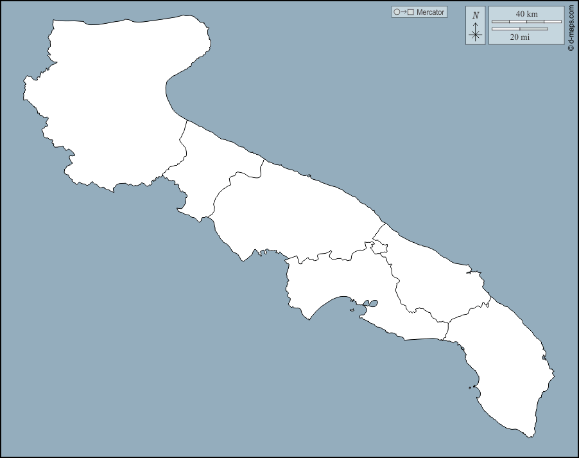Screen dimensions: 579x458
Task: Click the Mercator projection label
Action: (x=430, y=12)
